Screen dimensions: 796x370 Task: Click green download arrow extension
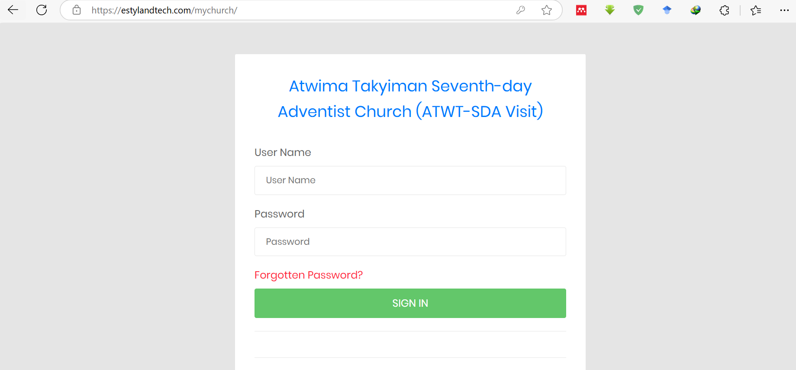tap(610, 10)
